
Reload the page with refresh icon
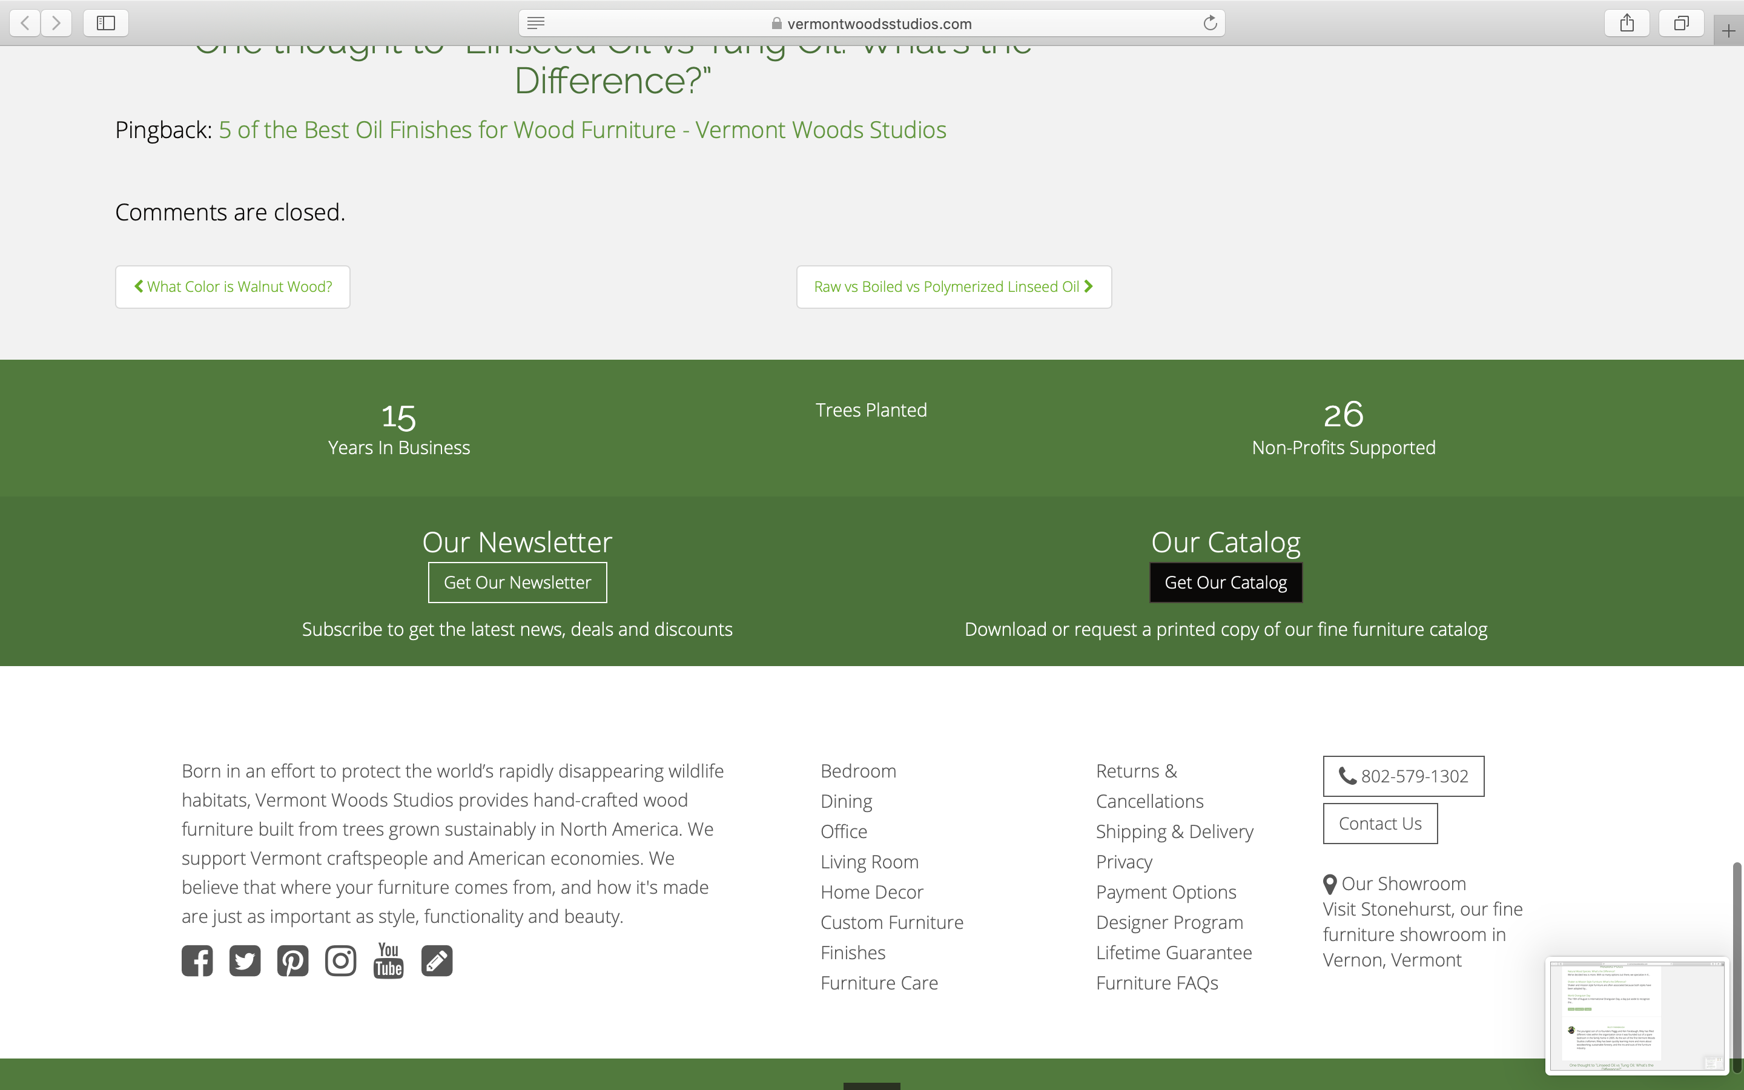(x=1210, y=23)
